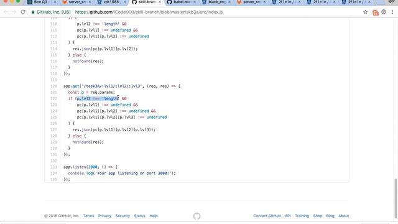Close the black_eng tab
The width and height of the screenshot is (398, 224).
[x=229, y=2]
